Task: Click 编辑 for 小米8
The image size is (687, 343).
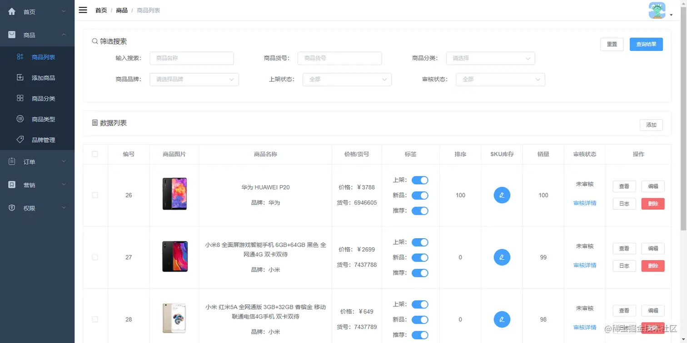Action: pyautogui.click(x=653, y=248)
